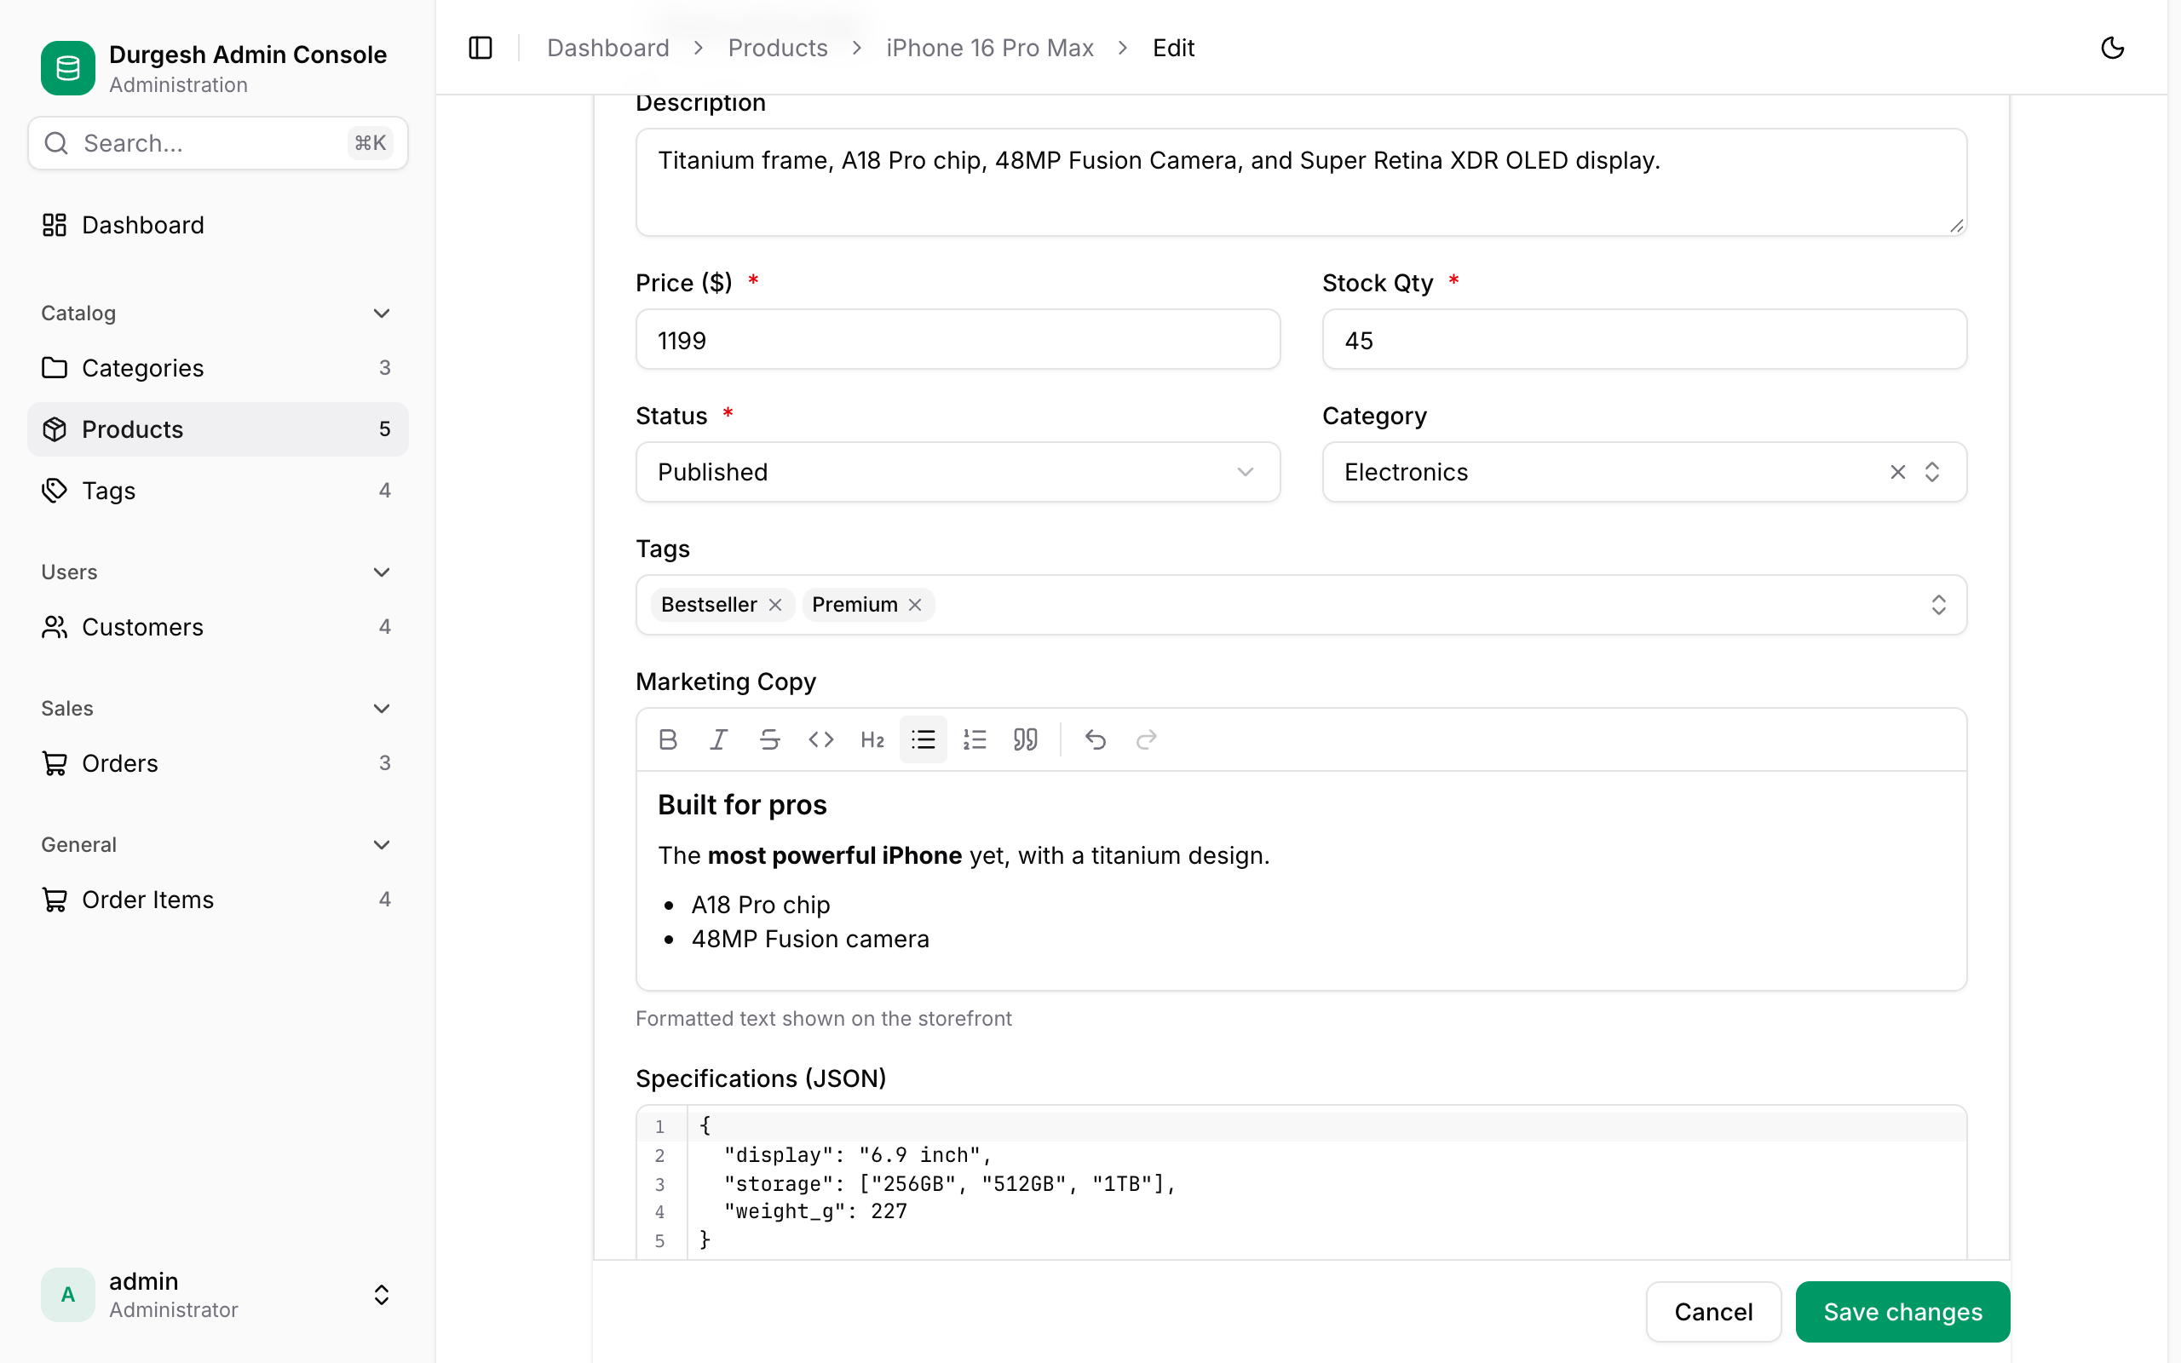Collapse the General section
This screenshot has width=2181, height=1363.
tap(216, 845)
